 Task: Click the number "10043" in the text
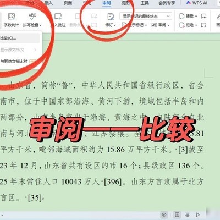(x=71, y=182)
